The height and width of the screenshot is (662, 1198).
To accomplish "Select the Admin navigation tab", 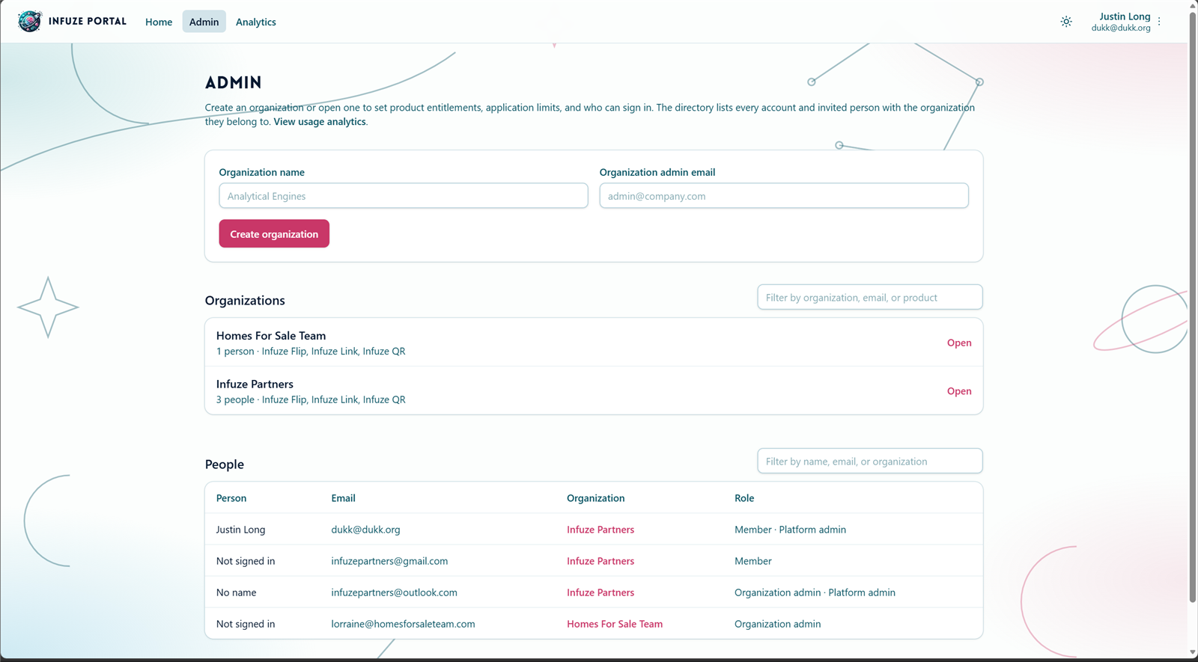I will pos(204,22).
